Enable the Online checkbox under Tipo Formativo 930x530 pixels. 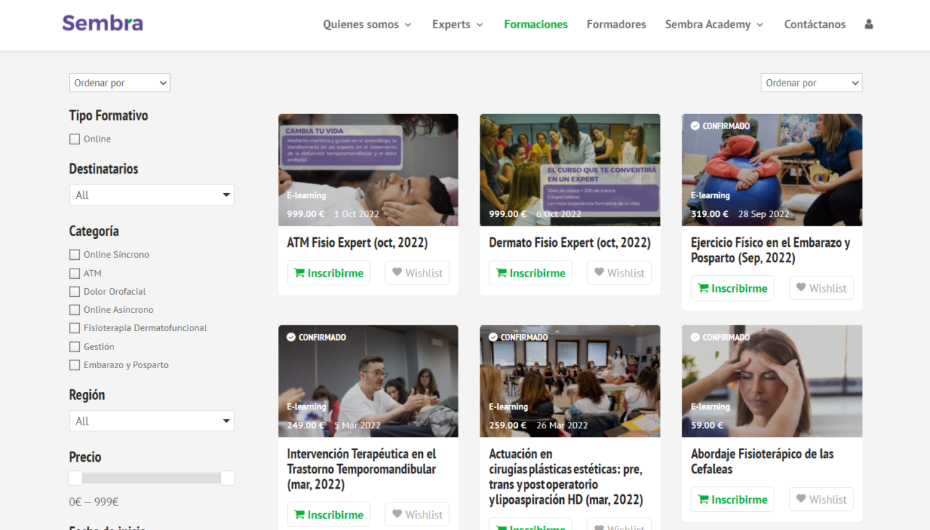(x=74, y=138)
